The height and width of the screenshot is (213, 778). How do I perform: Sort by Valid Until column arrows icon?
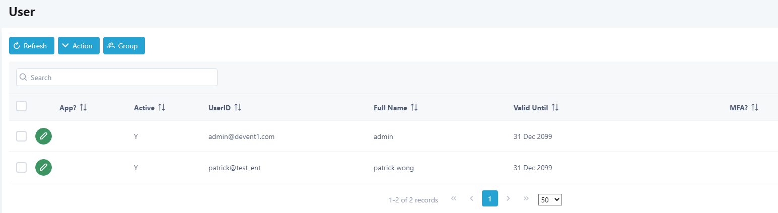(x=555, y=107)
